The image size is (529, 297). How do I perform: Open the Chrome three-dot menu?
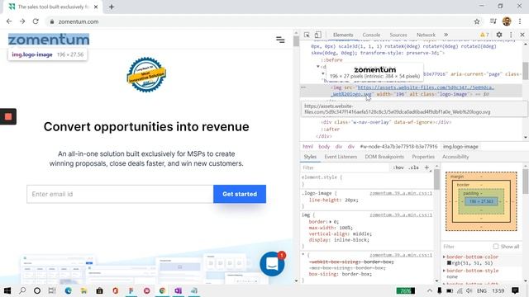(520, 21)
